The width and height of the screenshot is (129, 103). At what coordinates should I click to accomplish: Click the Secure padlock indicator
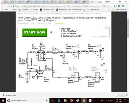pos(17,6)
